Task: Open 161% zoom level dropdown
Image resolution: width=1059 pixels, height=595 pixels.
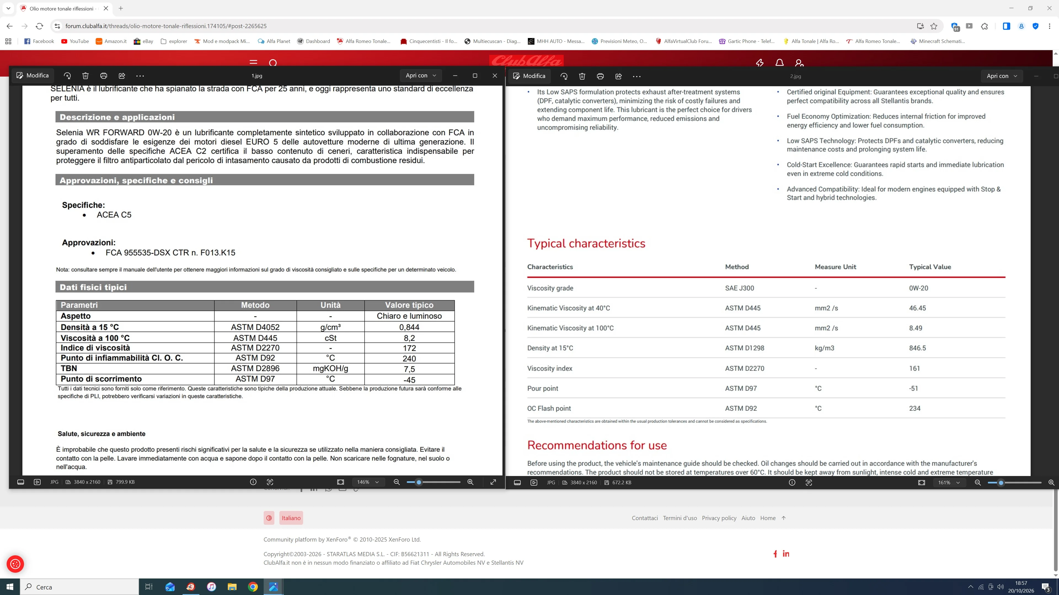Action: [x=949, y=483]
